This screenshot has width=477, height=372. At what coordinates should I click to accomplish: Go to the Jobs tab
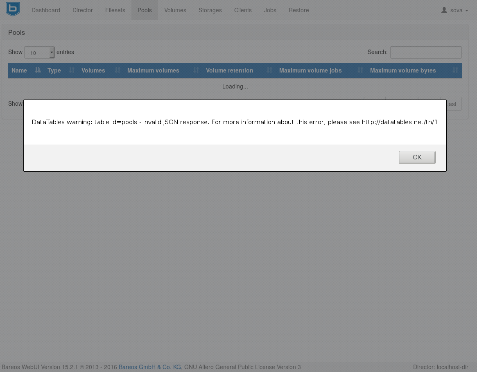[x=270, y=10]
